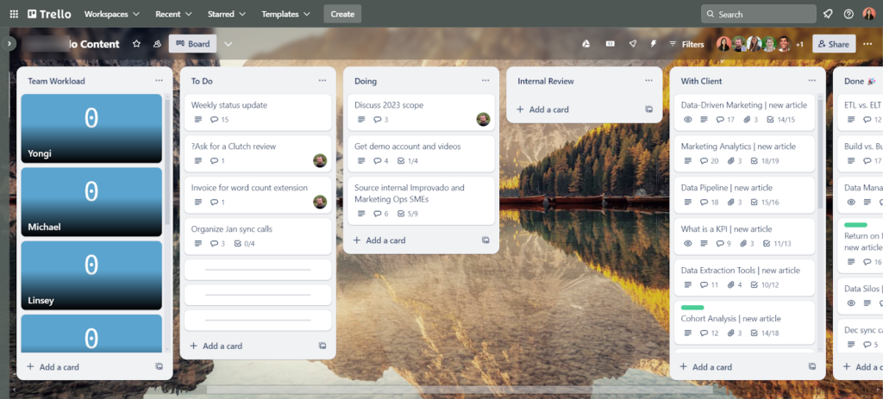This screenshot has height=399, width=883.
Task: Toggle watch eye on Data-Driven Marketing card
Action: (687, 120)
